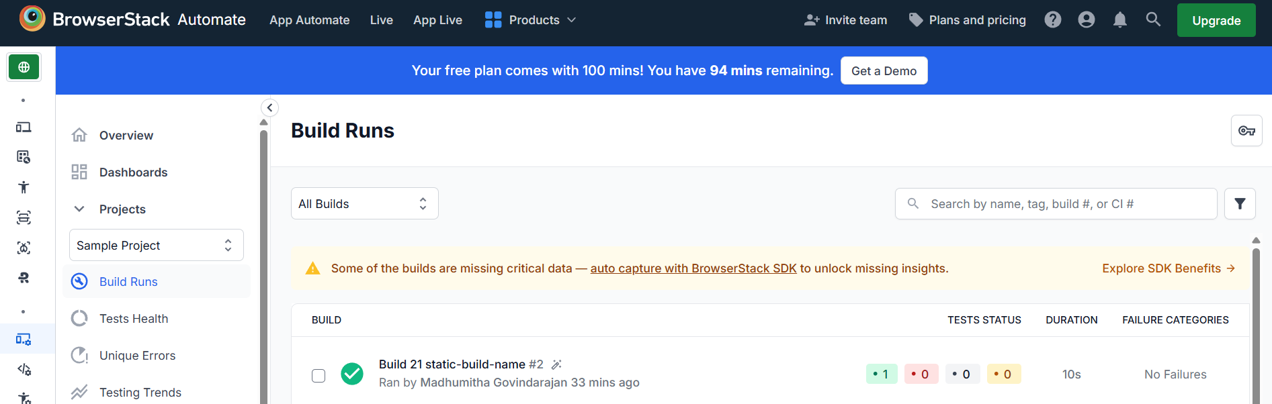Click the Overview home icon
This screenshot has height=404, width=1272.
[79, 135]
